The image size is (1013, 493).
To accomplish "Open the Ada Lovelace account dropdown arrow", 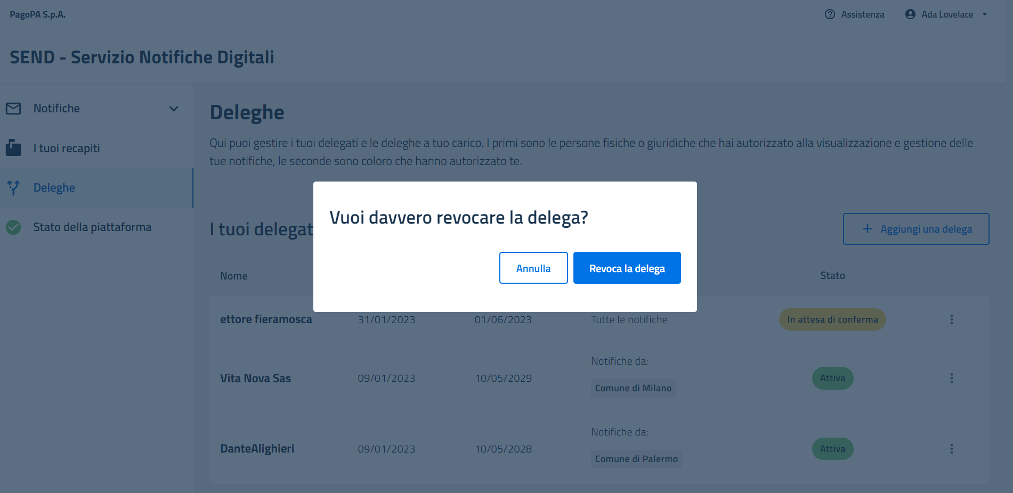I will coord(985,14).
